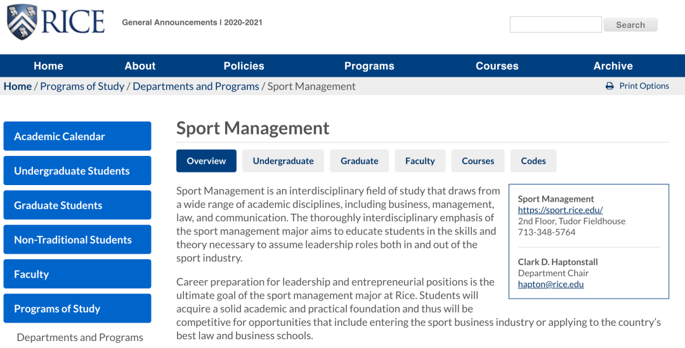Click the Home breadcrumb link
The width and height of the screenshot is (685, 348).
click(x=18, y=86)
